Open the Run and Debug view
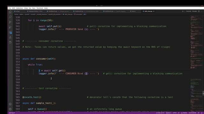The height and width of the screenshot is (114, 204). coord(10,27)
